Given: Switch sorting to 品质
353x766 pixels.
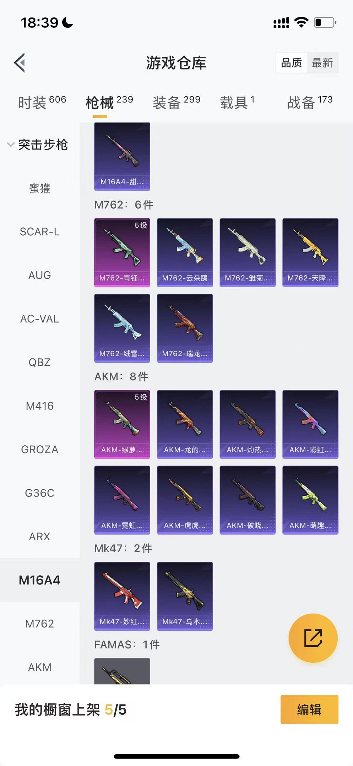Looking at the screenshot, I should (292, 63).
